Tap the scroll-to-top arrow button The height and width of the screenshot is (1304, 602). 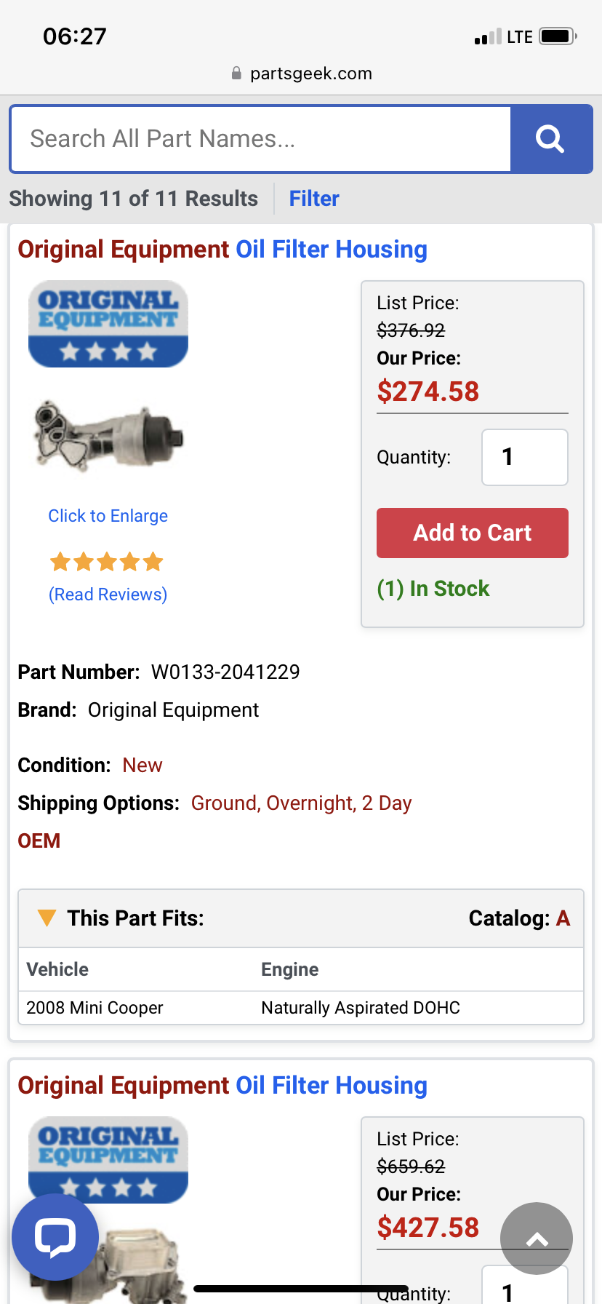537,1239
